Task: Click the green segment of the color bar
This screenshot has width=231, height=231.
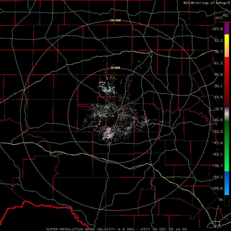Action: pos(227,146)
